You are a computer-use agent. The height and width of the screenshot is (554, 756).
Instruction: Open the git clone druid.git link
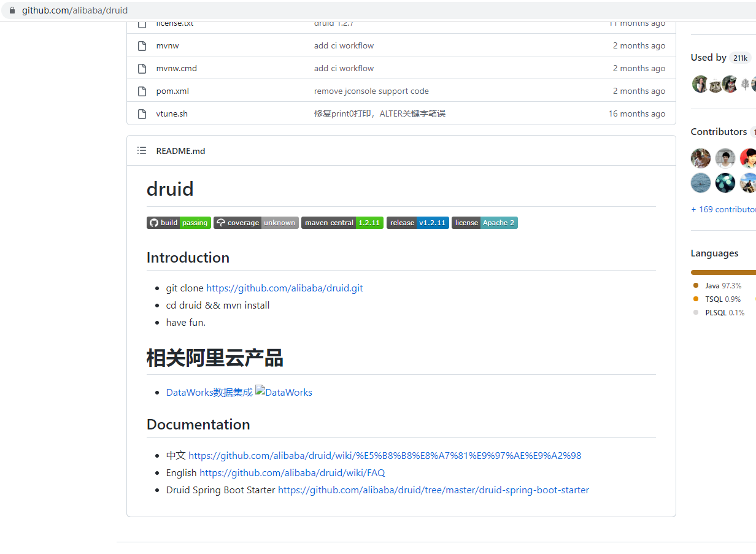pyautogui.click(x=285, y=288)
